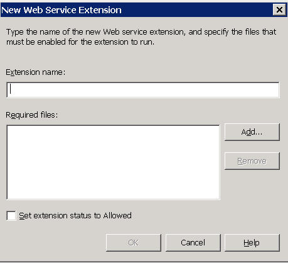288x263 pixels.
Task: Tick the Allowed status checkbox square
Action: pos(11,216)
